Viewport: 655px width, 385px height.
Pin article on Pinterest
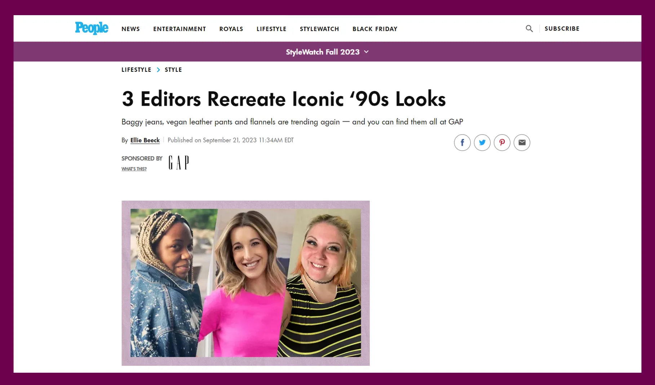tap(502, 143)
